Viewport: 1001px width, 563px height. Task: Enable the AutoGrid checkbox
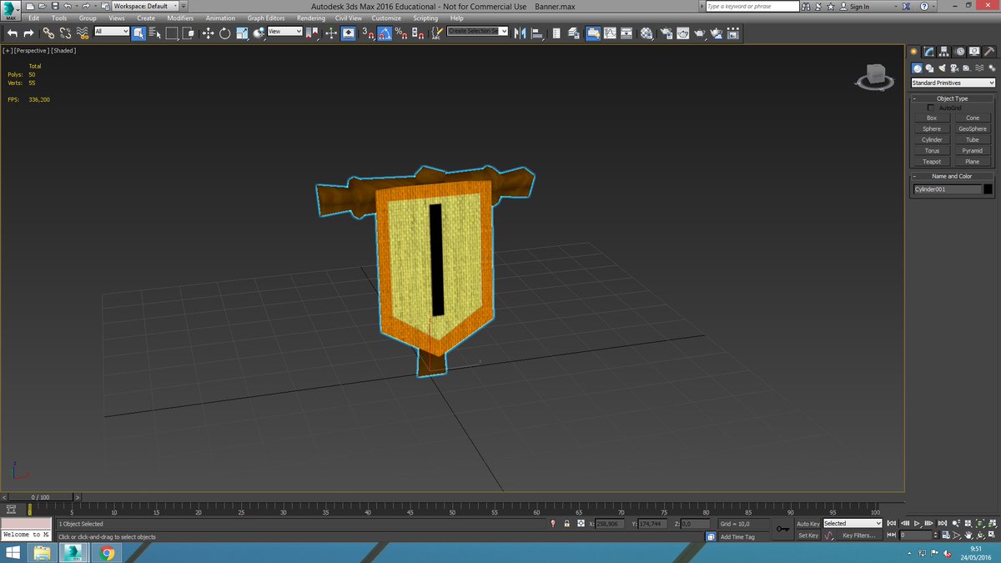(931, 108)
